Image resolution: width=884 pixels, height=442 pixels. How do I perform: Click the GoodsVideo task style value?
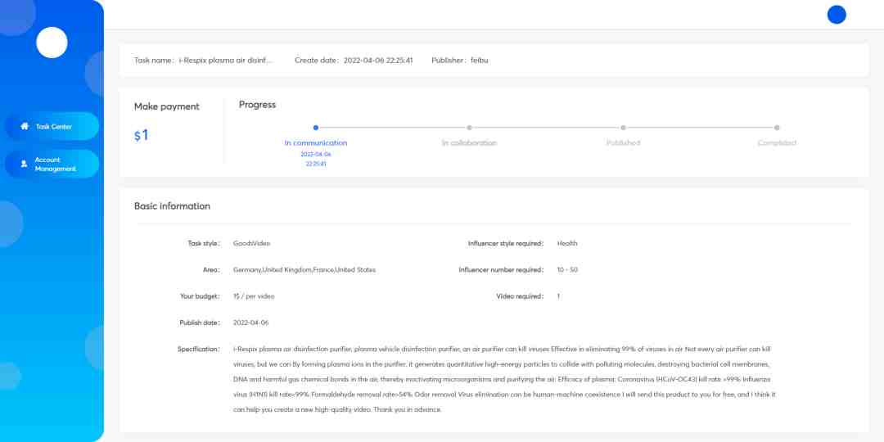point(251,244)
